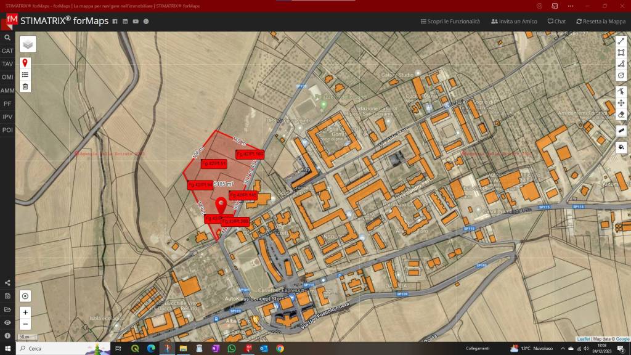Click the share icon in left sidebar
This screenshot has width=631, height=355.
tap(7, 283)
